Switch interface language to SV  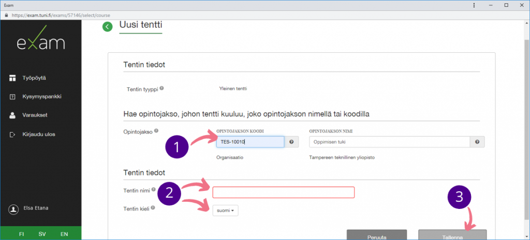(x=42, y=234)
